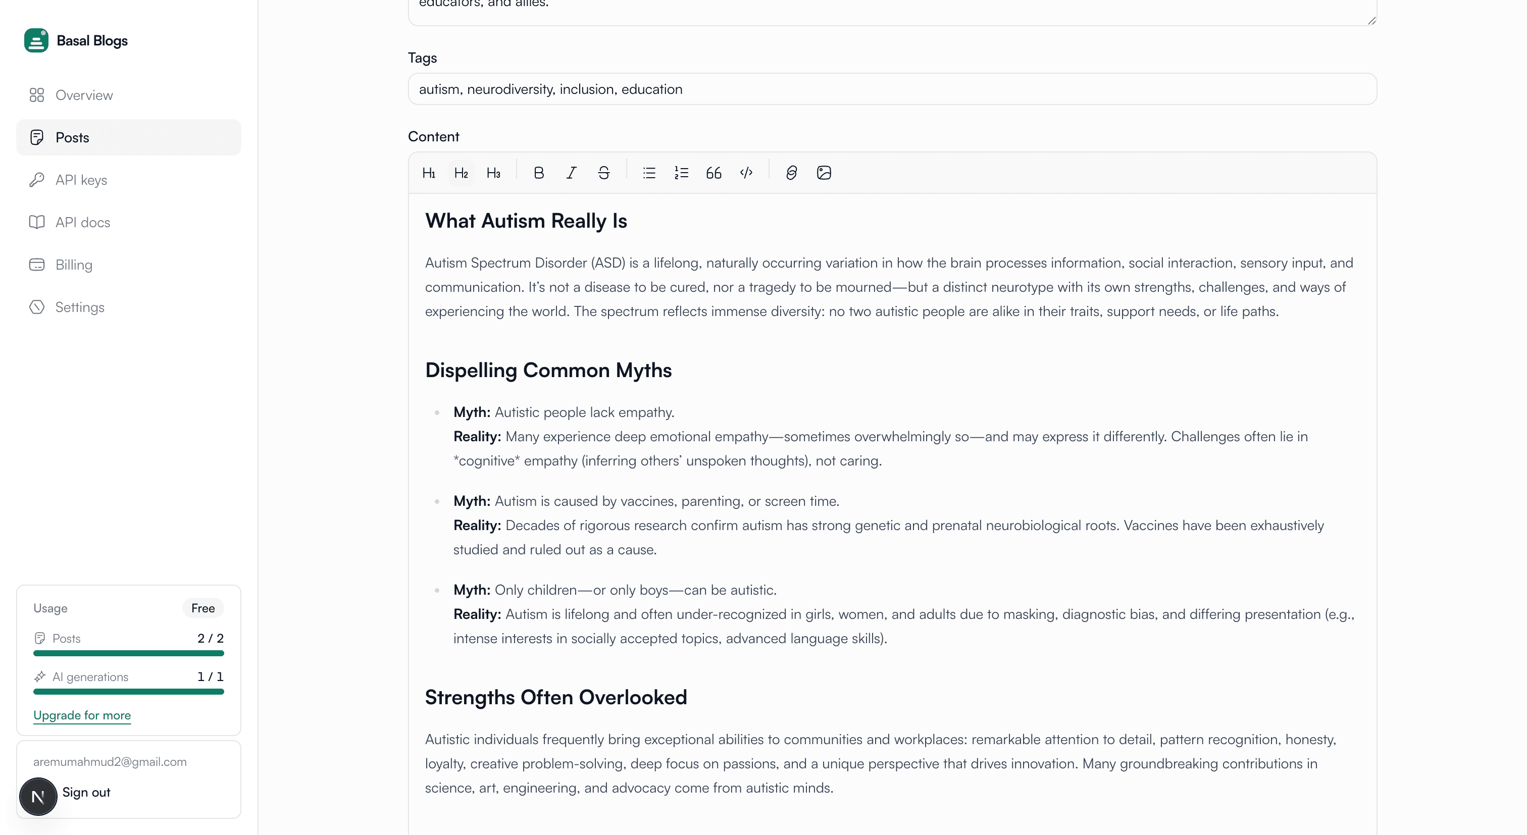
Task: Click the Tags label
Action: click(x=422, y=58)
